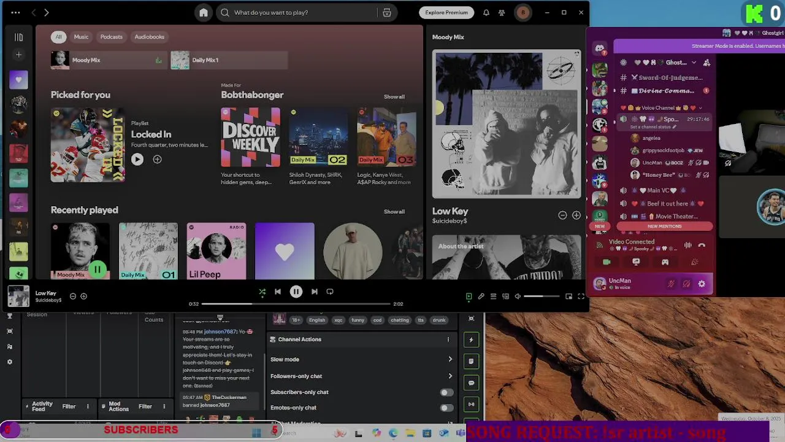Add Locked In playlist to library
This screenshot has width=785, height=442.
click(157, 160)
